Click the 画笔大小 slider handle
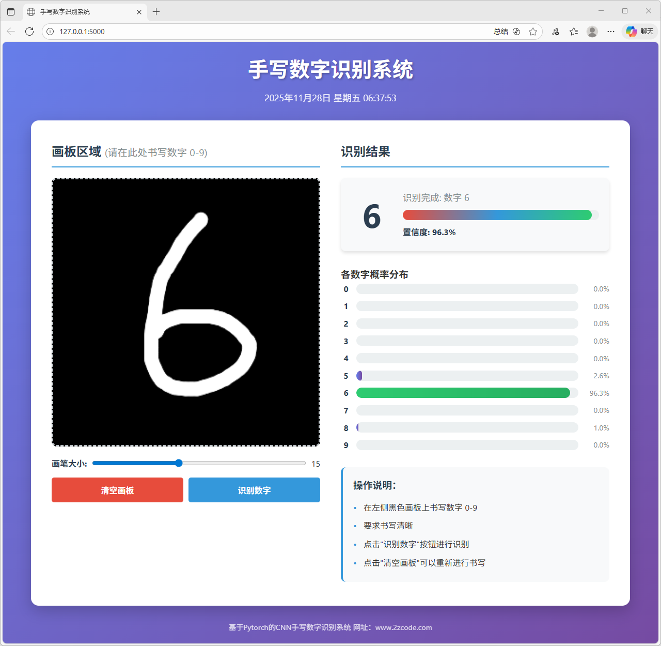The height and width of the screenshot is (646, 661). coord(179,463)
